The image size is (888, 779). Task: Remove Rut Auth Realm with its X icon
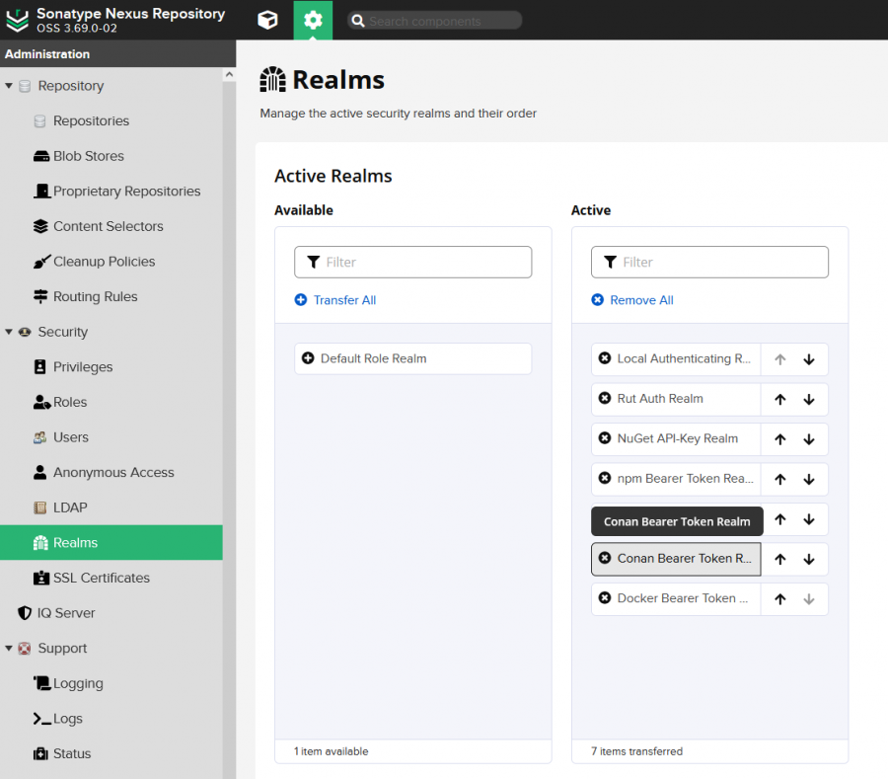[x=605, y=399]
